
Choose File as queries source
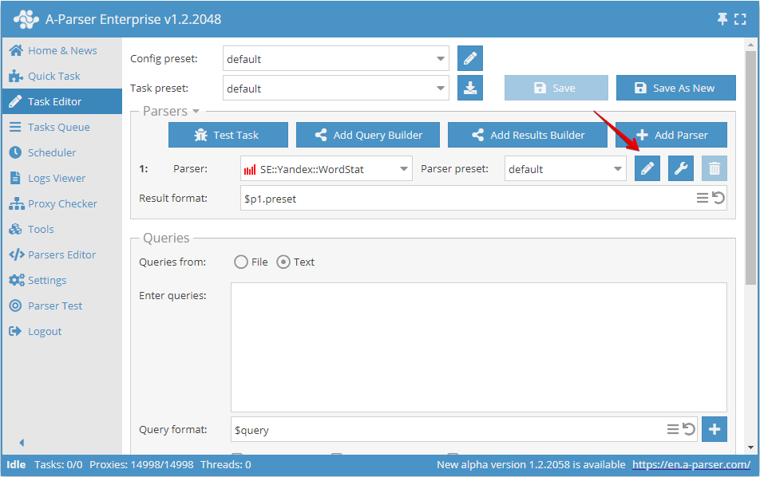239,261
